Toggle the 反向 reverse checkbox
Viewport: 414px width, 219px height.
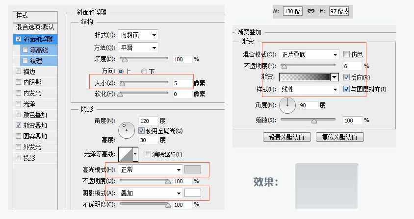(x=347, y=77)
